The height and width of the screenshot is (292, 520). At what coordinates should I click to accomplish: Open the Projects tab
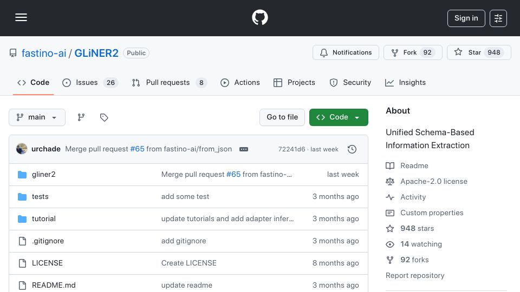294,82
